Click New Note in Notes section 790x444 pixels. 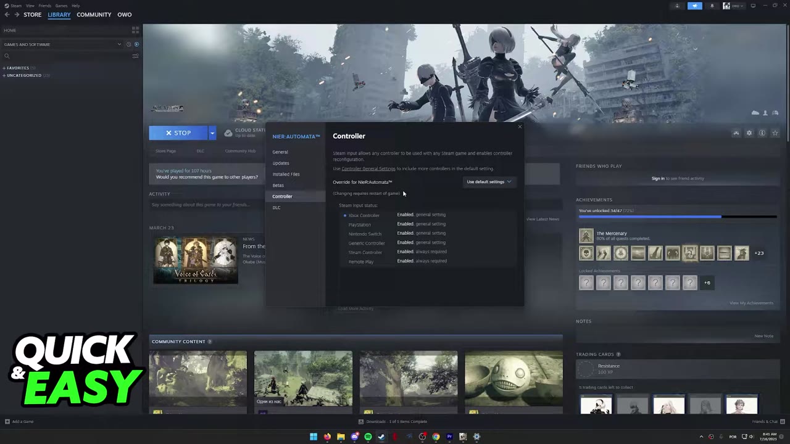(763, 336)
